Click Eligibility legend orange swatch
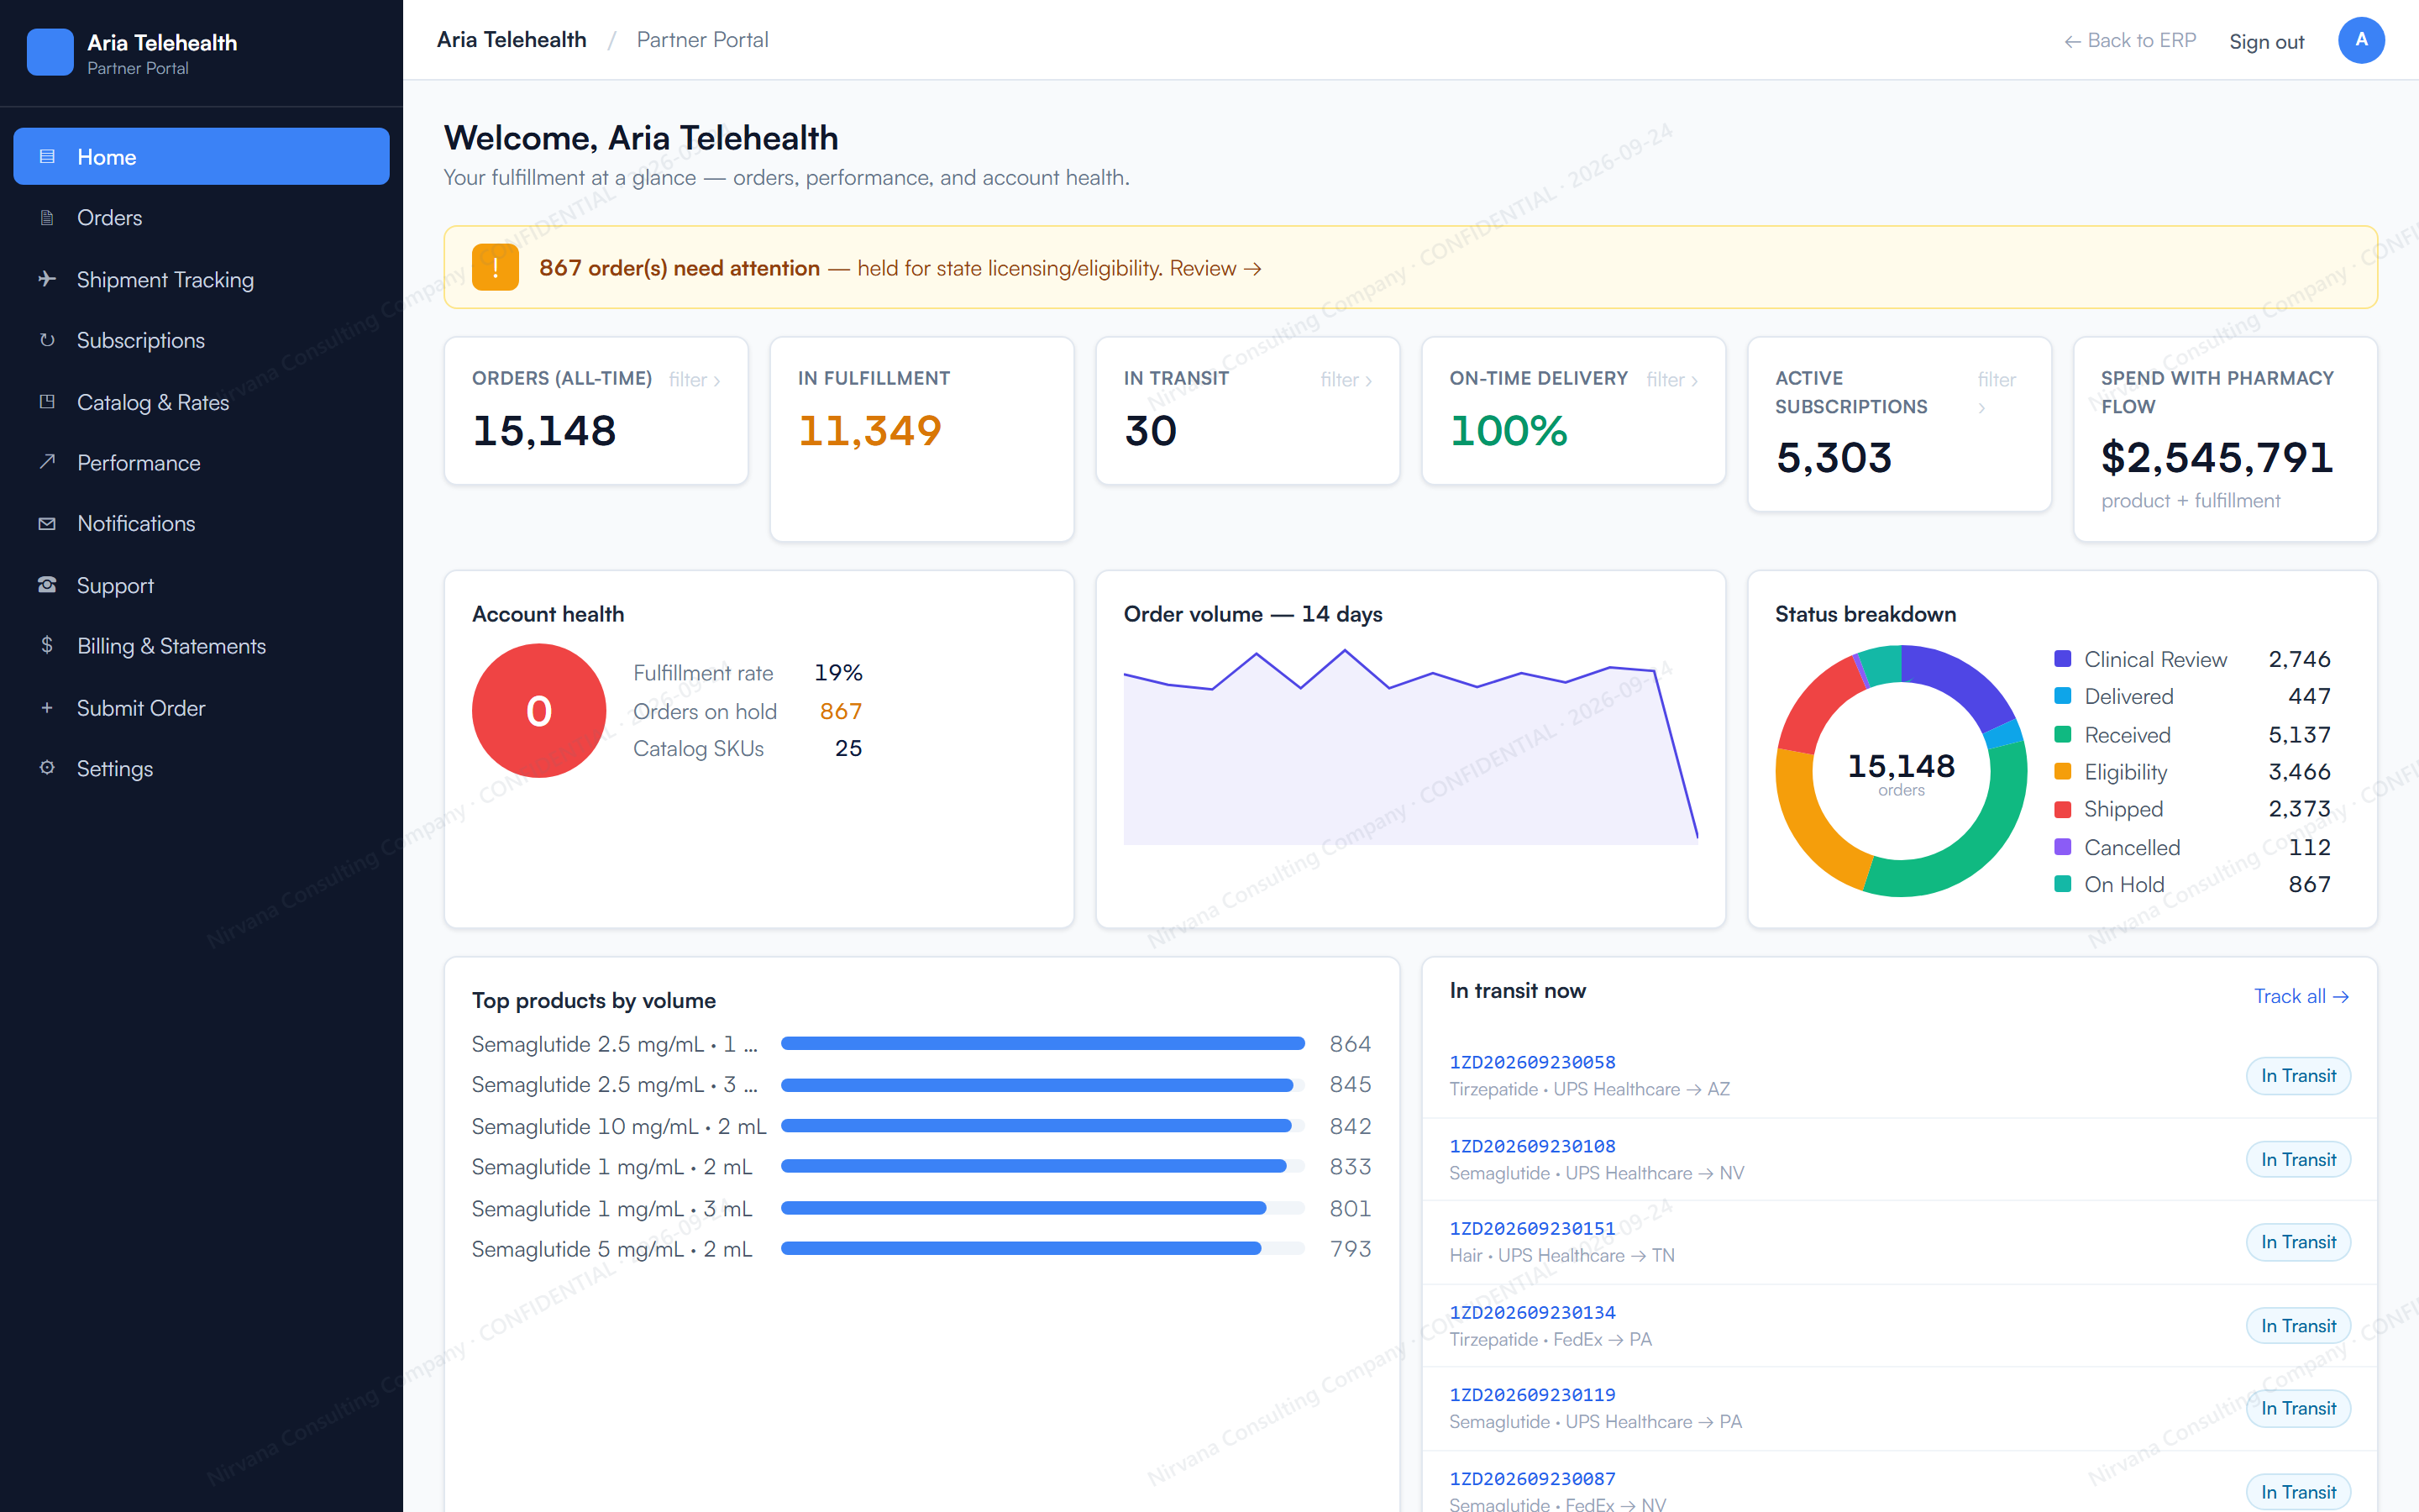Viewport: 2419px width, 1512px height. (x=2062, y=771)
